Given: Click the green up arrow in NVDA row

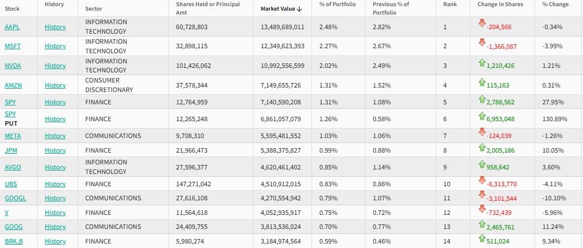Looking at the screenshot, I should [x=482, y=62].
